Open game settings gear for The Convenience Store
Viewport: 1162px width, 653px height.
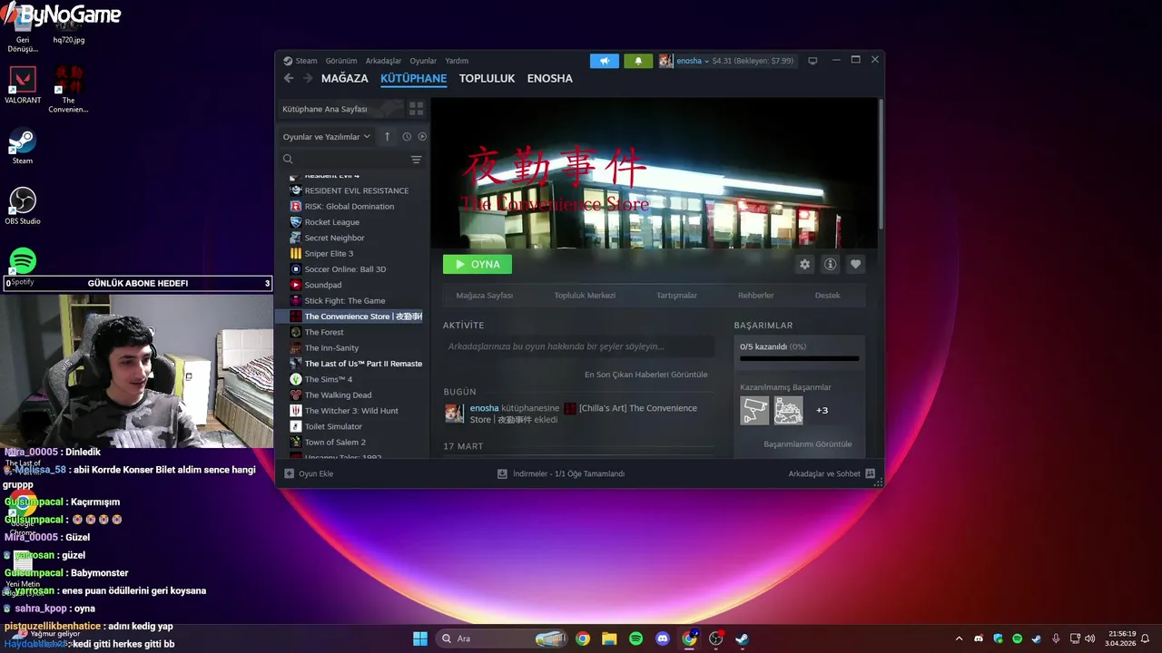[x=804, y=264]
